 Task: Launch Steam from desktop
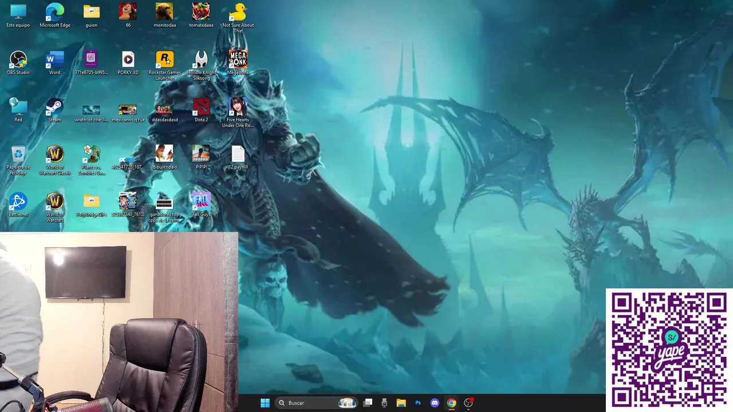[x=55, y=110]
